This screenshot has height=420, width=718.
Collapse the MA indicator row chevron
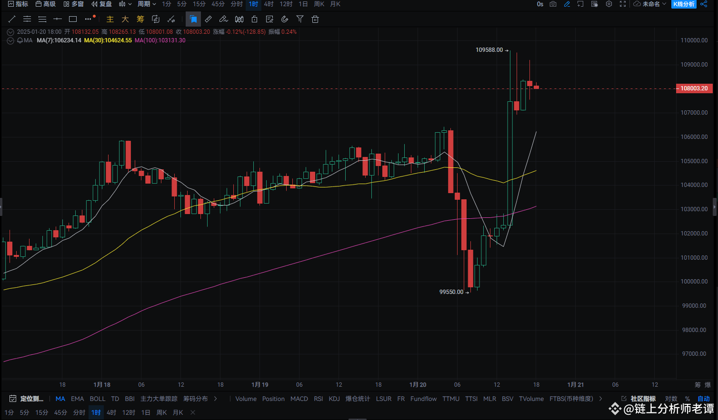pyautogui.click(x=10, y=40)
